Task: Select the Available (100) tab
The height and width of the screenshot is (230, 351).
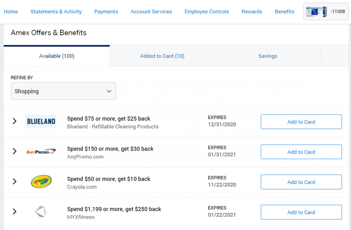Action: coord(57,56)
